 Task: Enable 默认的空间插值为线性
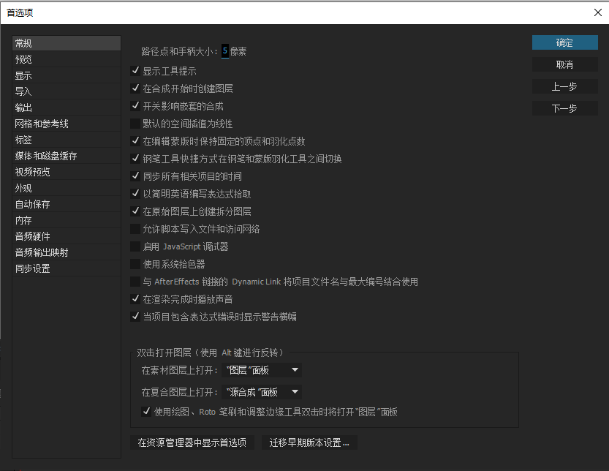(x=135, y=124)
